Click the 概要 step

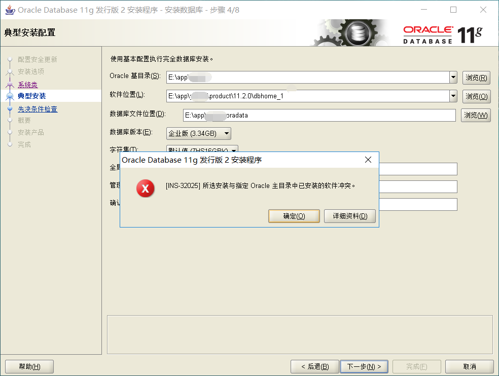(x=24, y=120)
